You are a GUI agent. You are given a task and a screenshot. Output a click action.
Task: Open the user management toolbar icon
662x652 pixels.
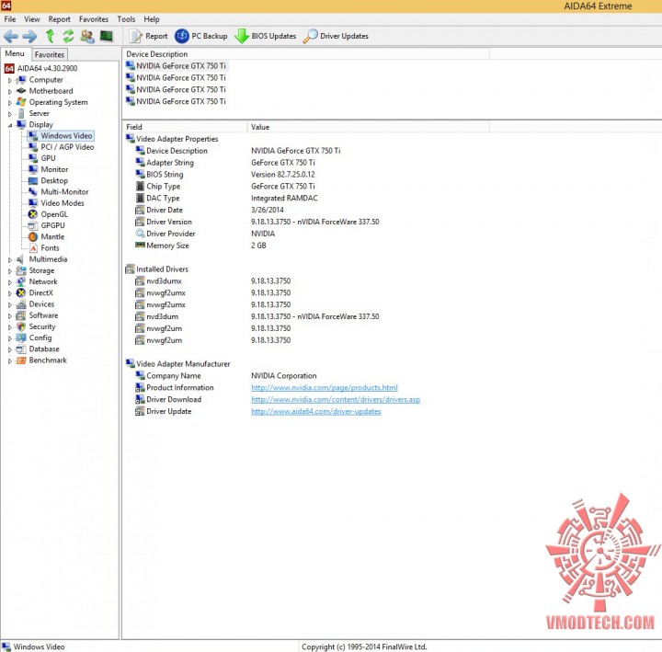tap(87, 36)
